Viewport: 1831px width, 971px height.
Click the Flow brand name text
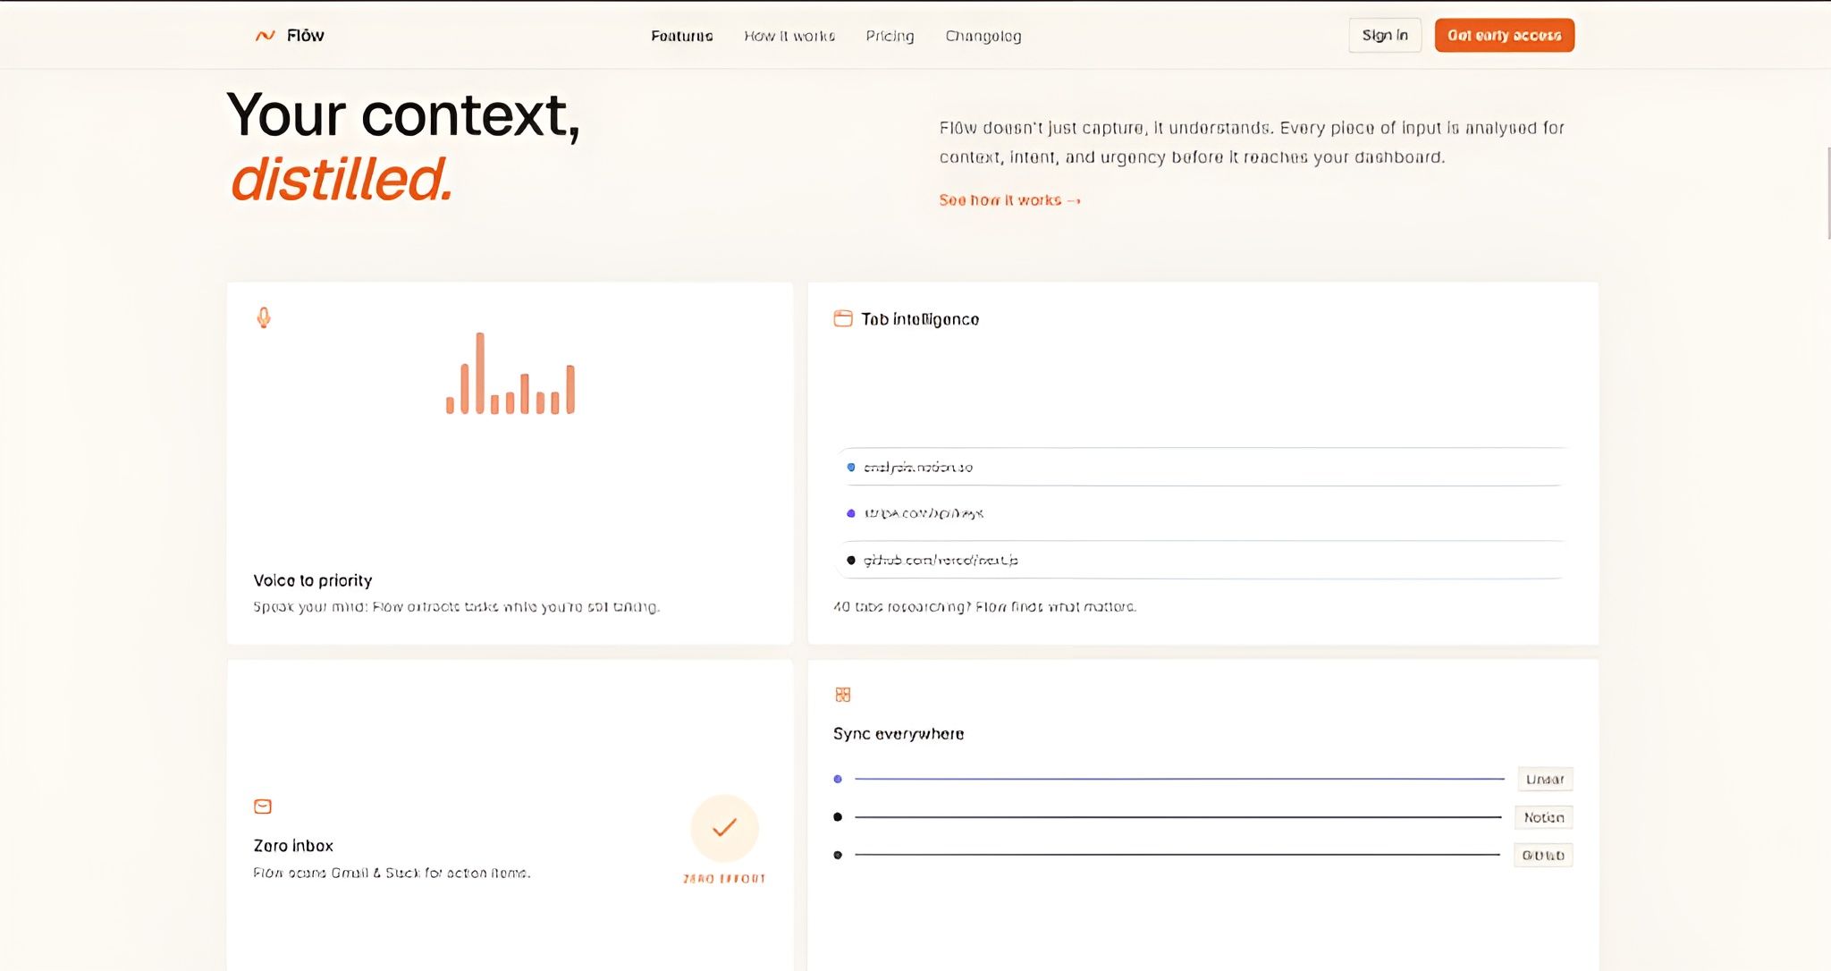coord(305,36)
